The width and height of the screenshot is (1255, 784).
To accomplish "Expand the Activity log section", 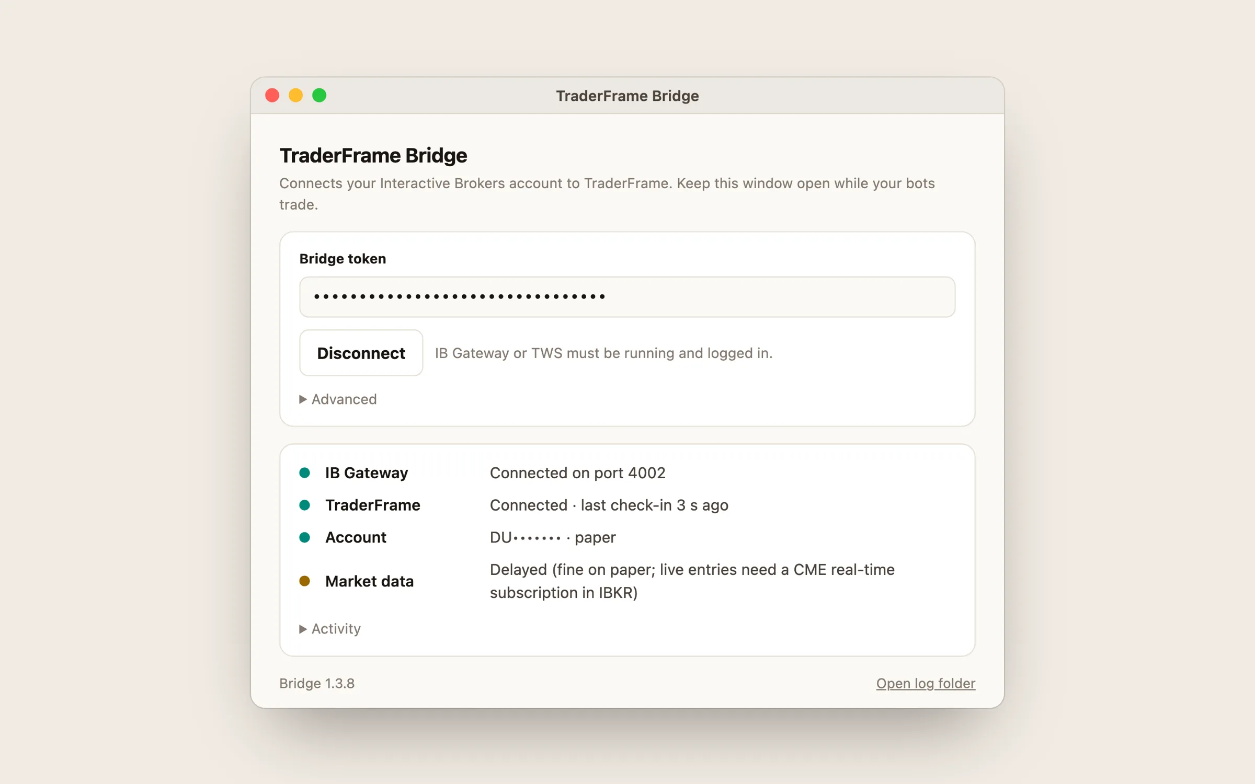I will 330,629.
